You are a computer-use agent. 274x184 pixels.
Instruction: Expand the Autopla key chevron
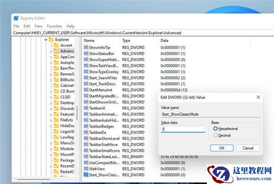pyautogui.click(x=51, y=63)
